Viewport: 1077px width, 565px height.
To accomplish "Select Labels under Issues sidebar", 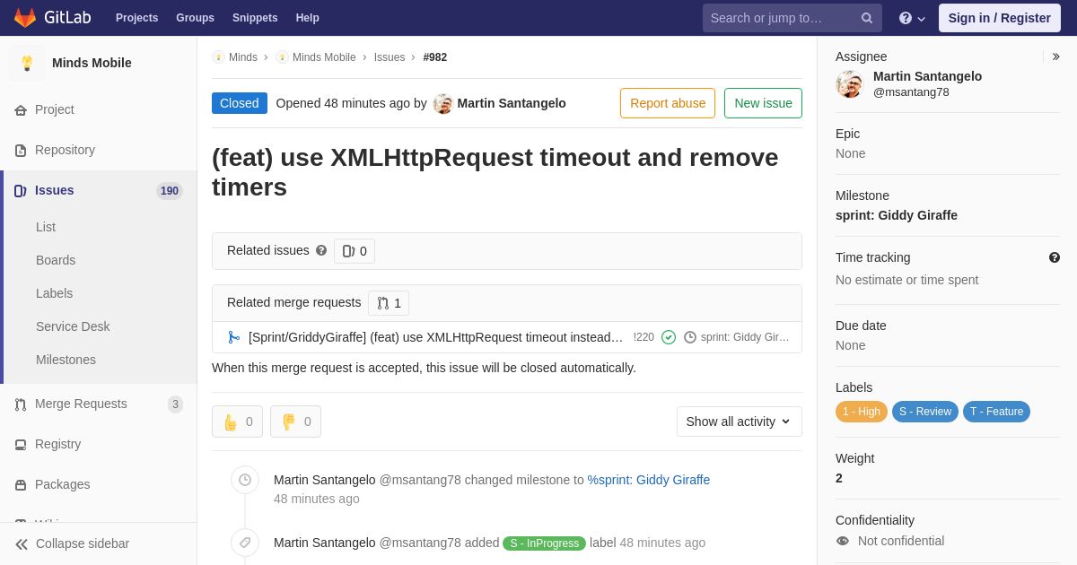I will click(x=54, y=293).
